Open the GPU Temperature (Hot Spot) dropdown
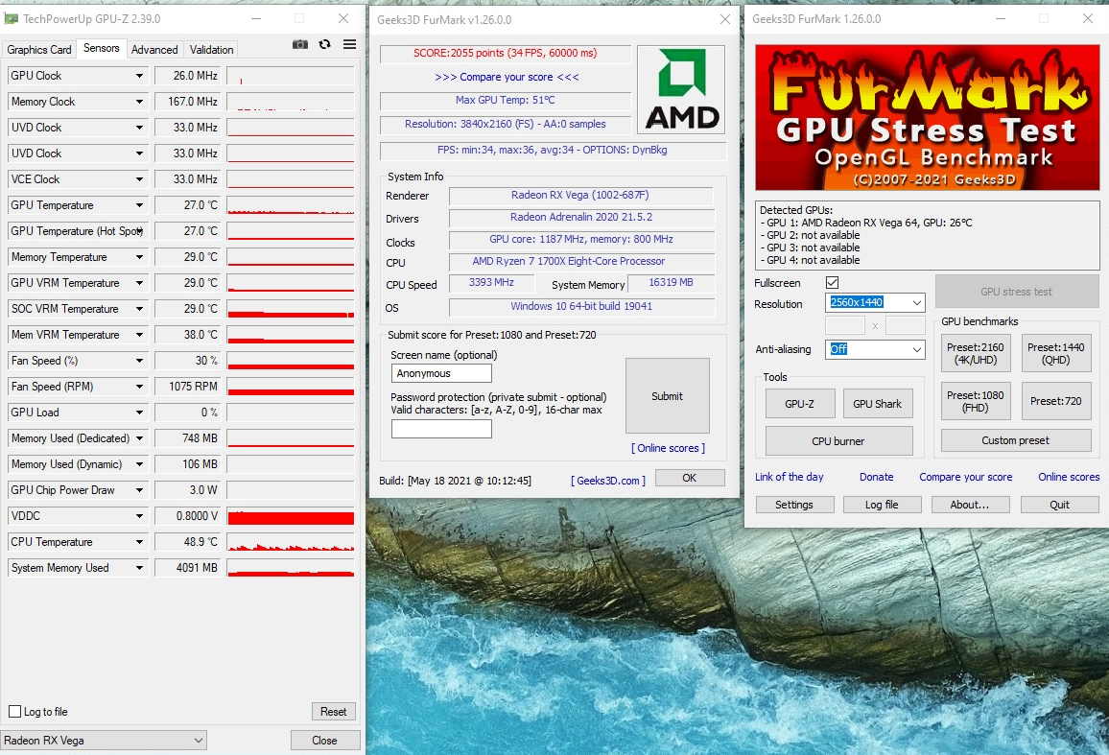Image resolution: width=1109 pixels, height=755 pixels. [139, 231]
